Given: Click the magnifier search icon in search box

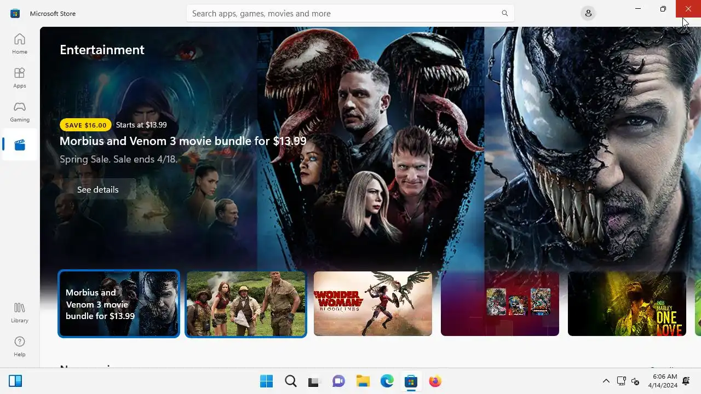Looking at the screenshot, I should pos(504,13).
